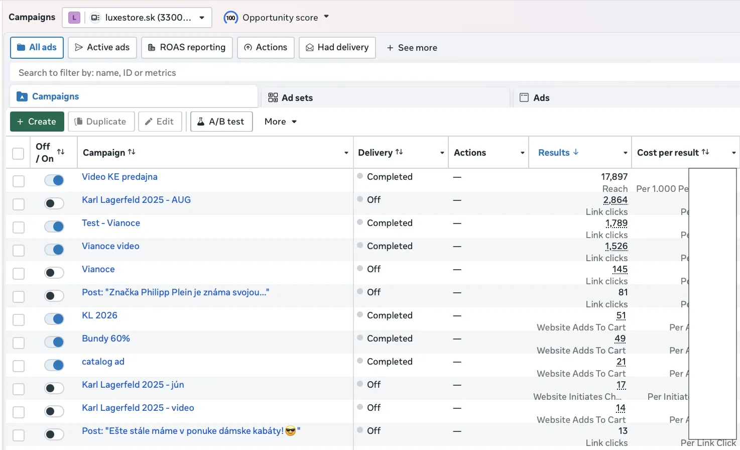Click the ad account icon before luxestore.sk
The image size is (740, 450).
95,18
